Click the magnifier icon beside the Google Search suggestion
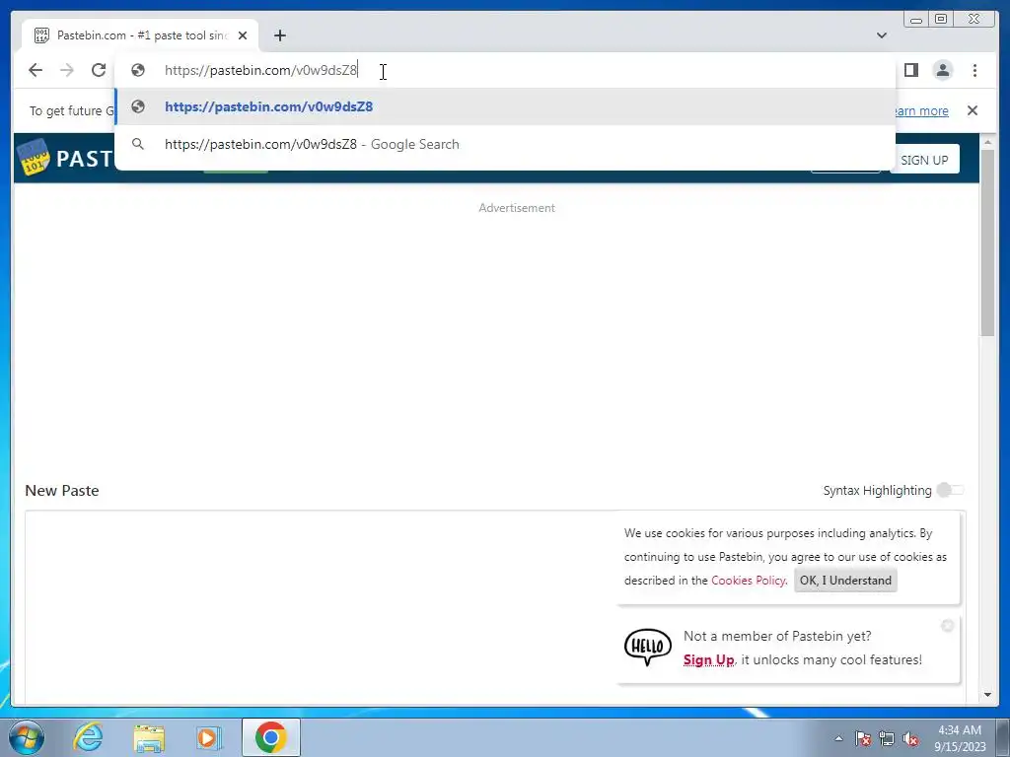The width and height of the screenshot is (1010, 757). point(137,144)
